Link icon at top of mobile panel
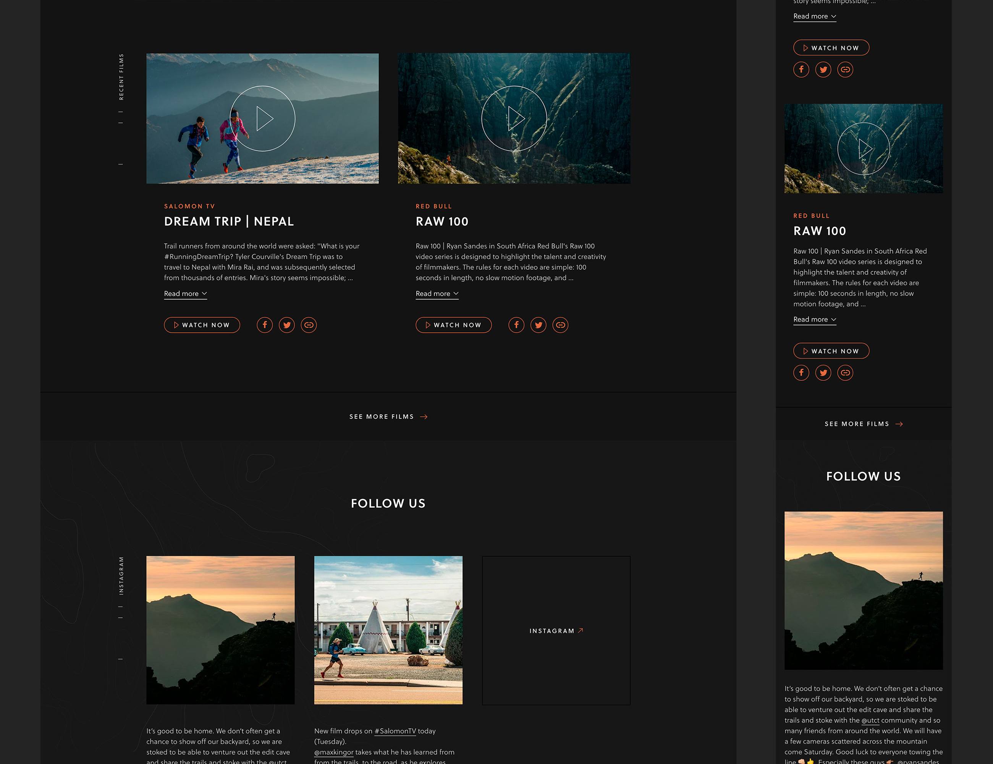The height and width of the screenshot is (764, 993). point(845,70)
